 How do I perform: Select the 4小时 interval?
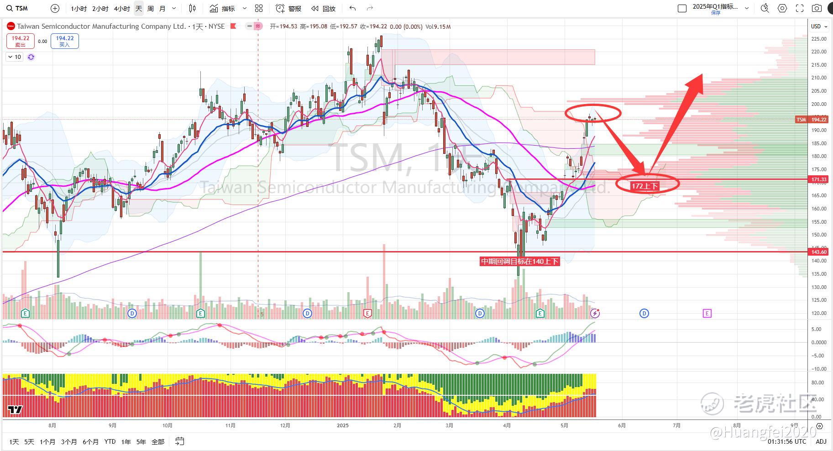122,8
